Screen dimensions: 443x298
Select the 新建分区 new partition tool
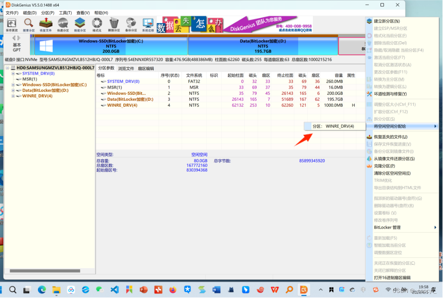tap(80, 25)
